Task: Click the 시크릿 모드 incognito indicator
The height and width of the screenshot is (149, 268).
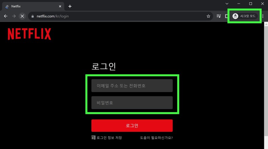Action: click(245, 16)
